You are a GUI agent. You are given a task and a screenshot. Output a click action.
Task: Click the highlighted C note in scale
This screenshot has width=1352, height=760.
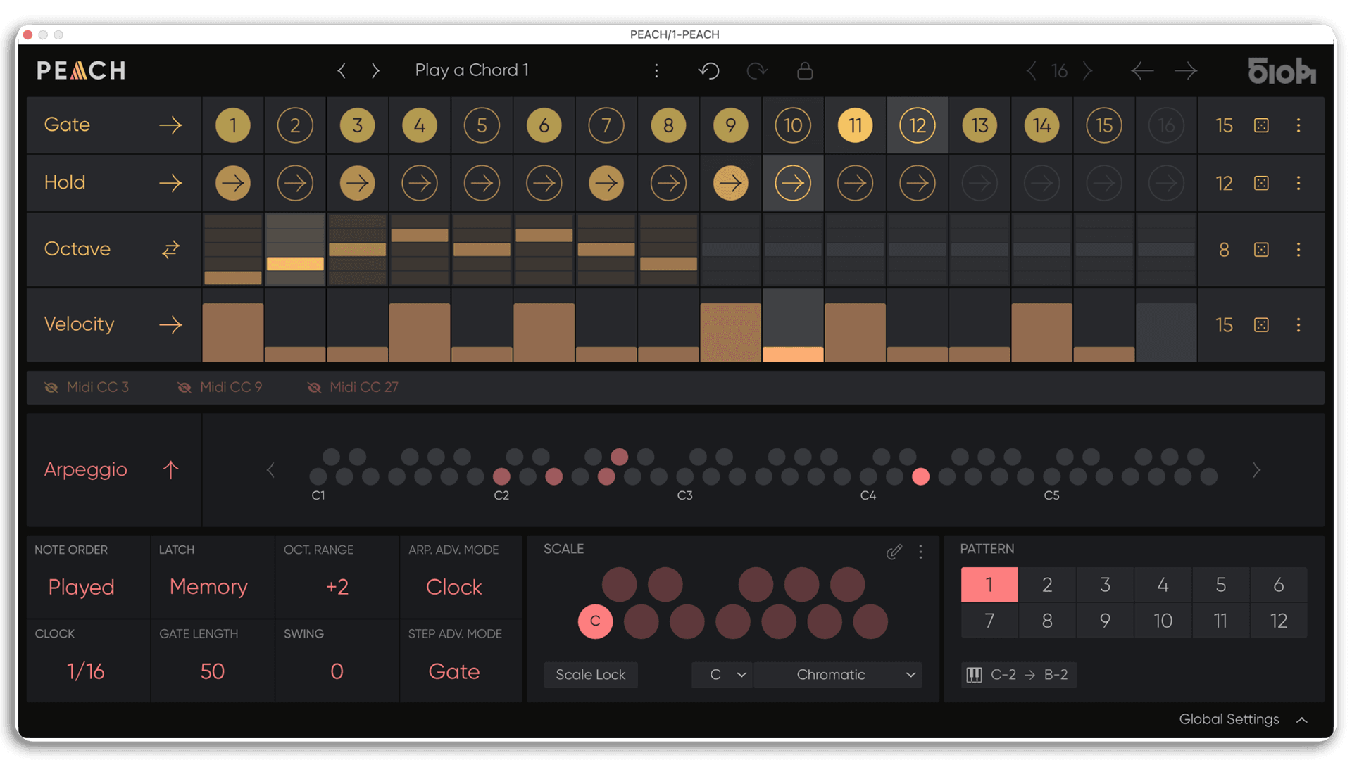click(x=595, y=621)
